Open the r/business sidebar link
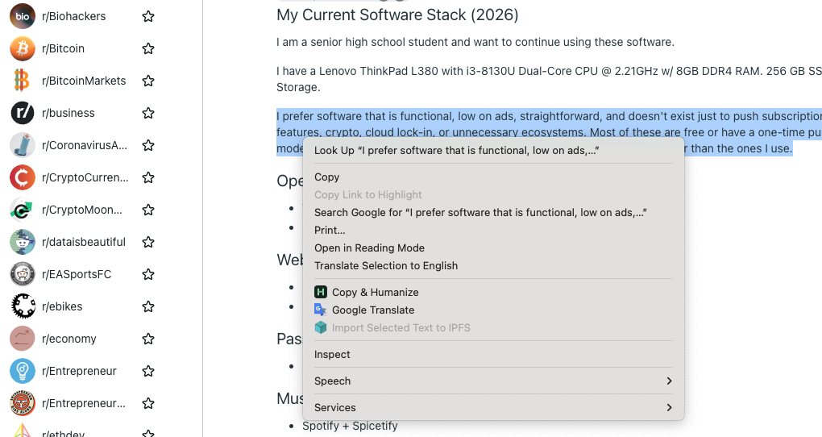The image size is (822, 437). pos(68,113)
